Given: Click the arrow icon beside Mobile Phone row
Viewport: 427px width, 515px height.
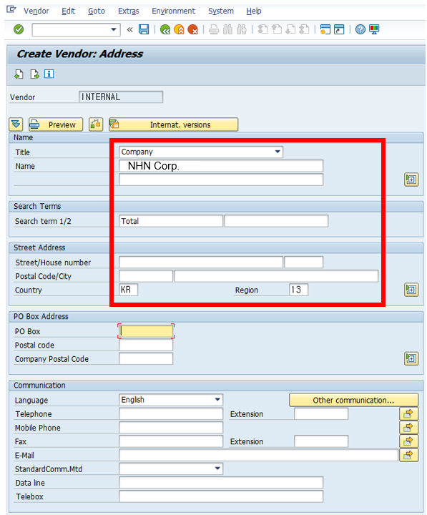Looking at the screenshot, I should pyautogui.click(x=408, y=428).
